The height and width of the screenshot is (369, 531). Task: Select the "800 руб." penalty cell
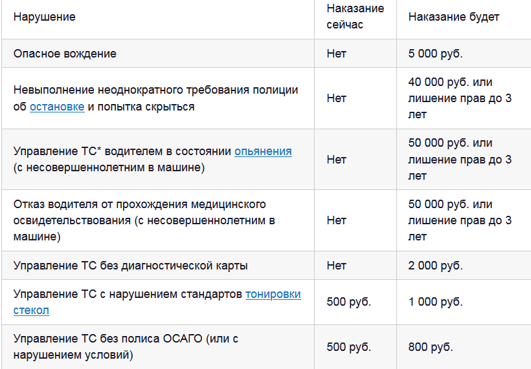431,347
